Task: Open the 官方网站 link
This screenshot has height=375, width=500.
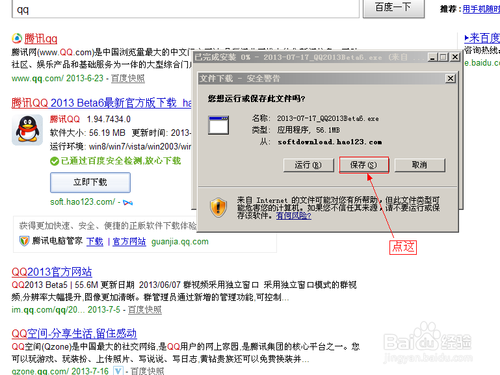Action: 129,242
